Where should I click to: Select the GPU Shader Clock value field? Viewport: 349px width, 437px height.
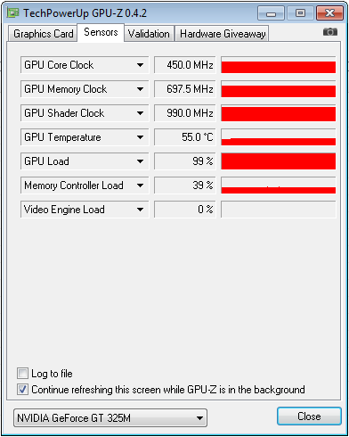click(185, 113)
